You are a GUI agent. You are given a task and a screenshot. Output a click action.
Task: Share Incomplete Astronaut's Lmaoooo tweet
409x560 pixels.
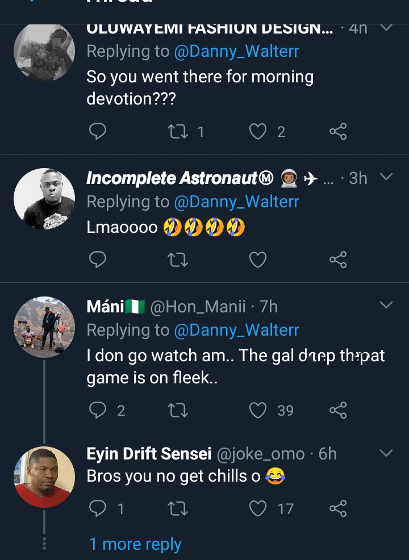[338, 260]
